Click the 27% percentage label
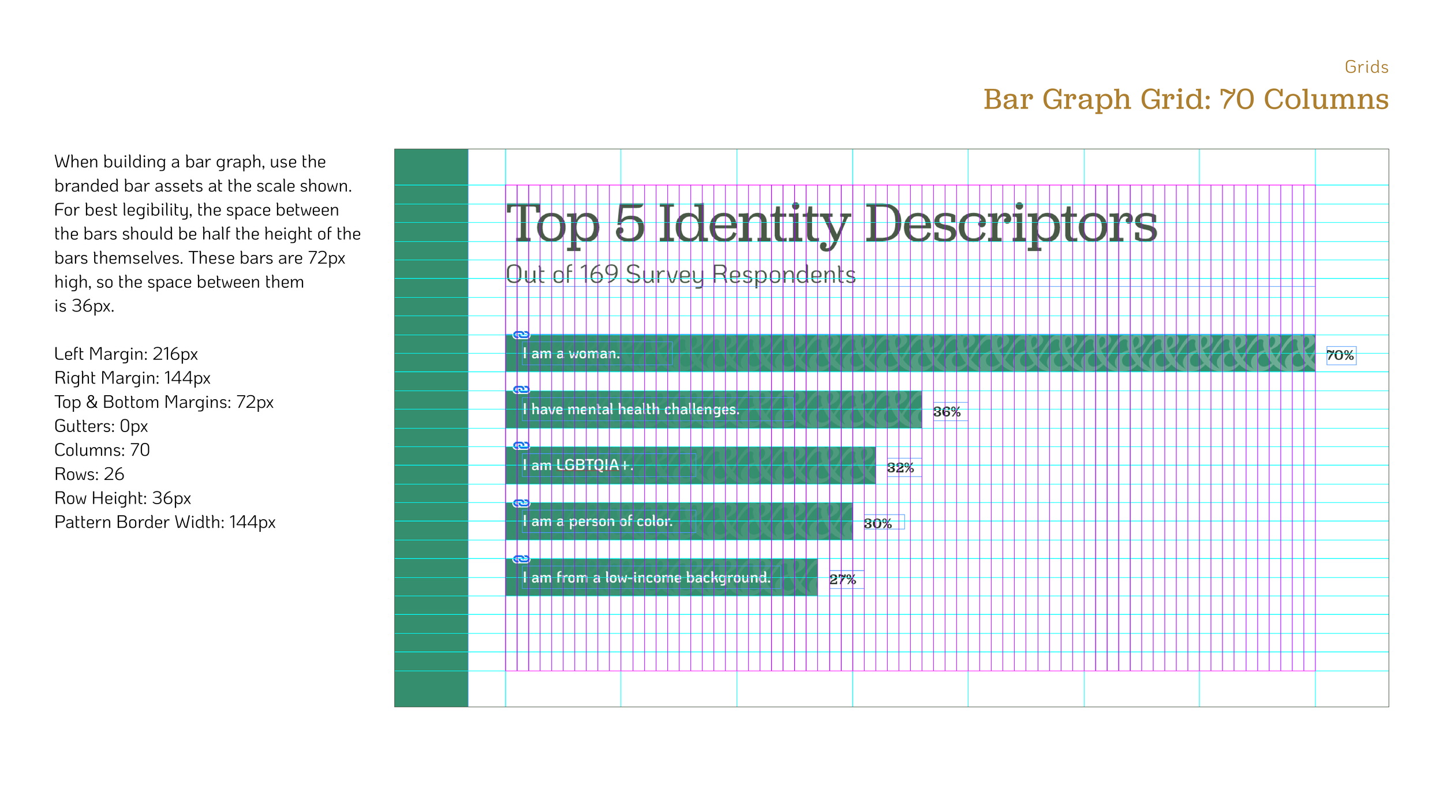Viewport: 1443px width, 811px height. click(x=843, y=579)
